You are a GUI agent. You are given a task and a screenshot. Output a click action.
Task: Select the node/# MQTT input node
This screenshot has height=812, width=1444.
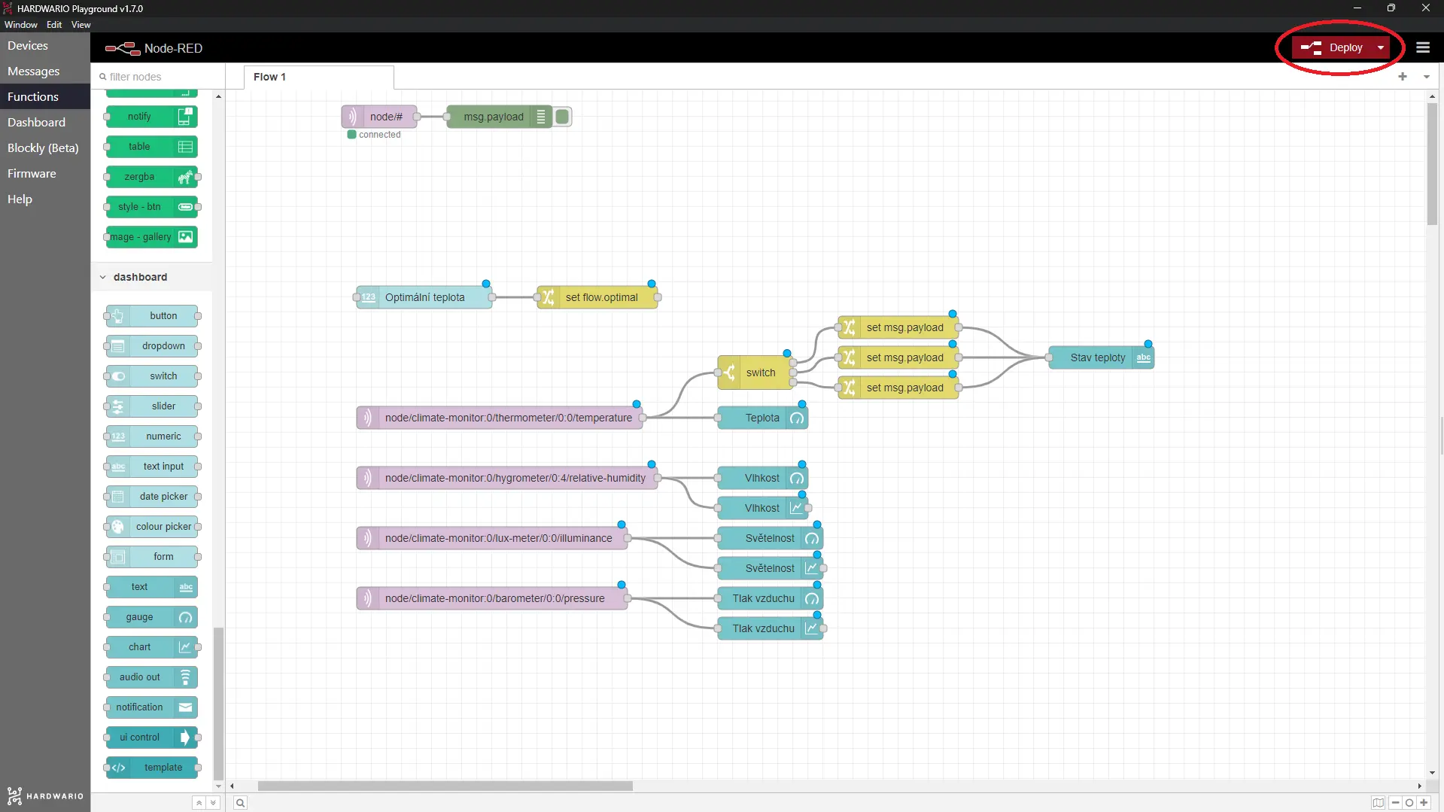click(x=379, y=117)
